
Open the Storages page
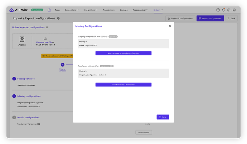click(124, 10)
